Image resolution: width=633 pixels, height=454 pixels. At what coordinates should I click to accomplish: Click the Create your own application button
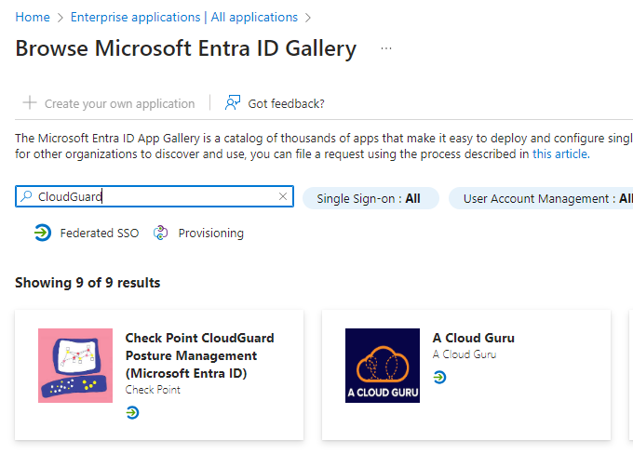109,103
